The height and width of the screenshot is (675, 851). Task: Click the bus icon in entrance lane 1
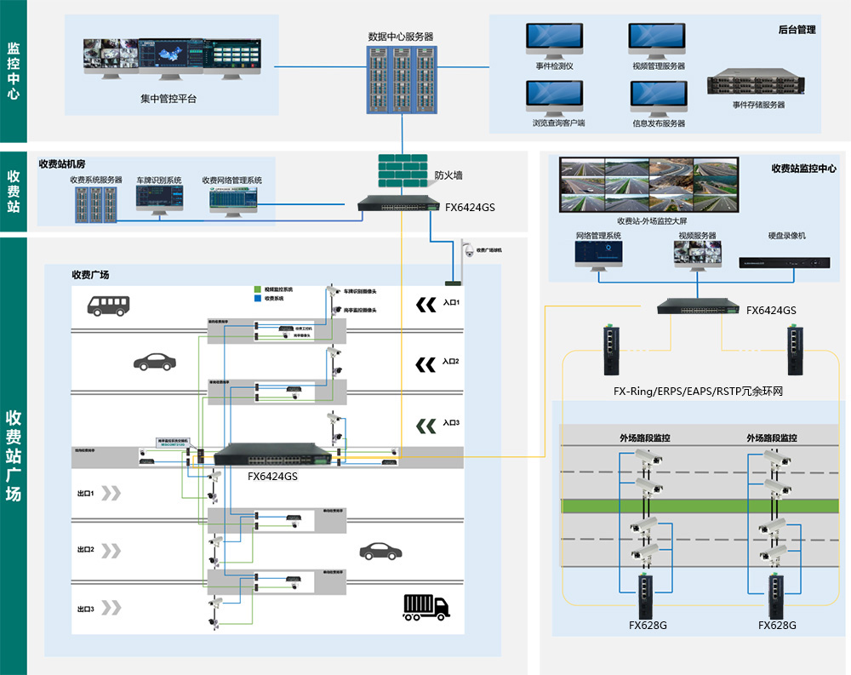pos(110,305)
